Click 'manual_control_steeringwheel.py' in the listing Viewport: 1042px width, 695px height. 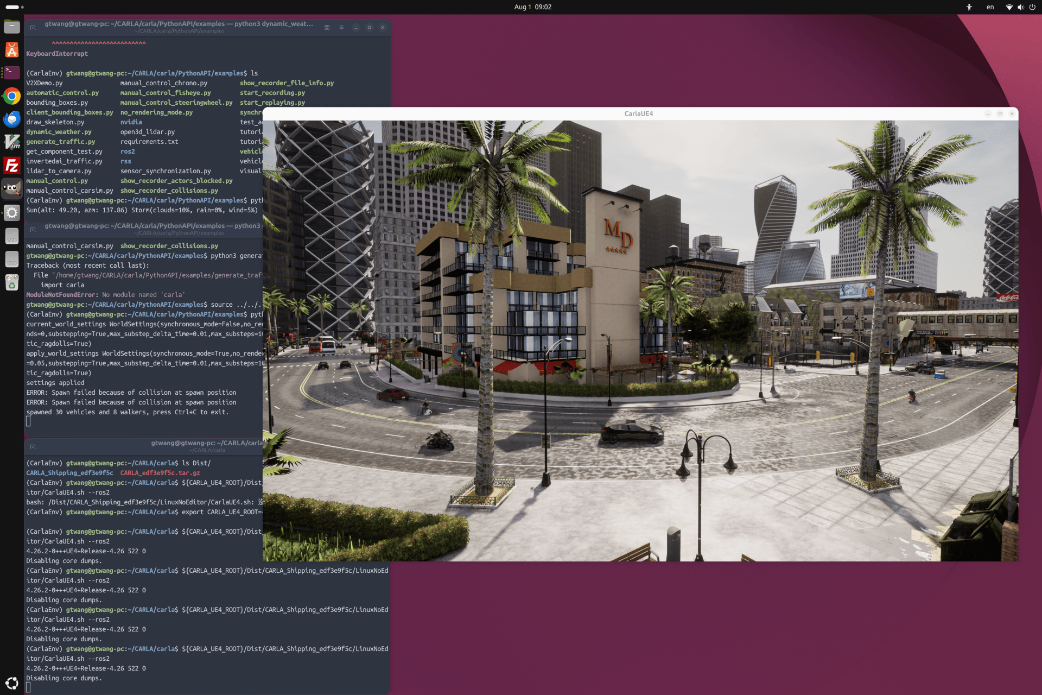176,103
